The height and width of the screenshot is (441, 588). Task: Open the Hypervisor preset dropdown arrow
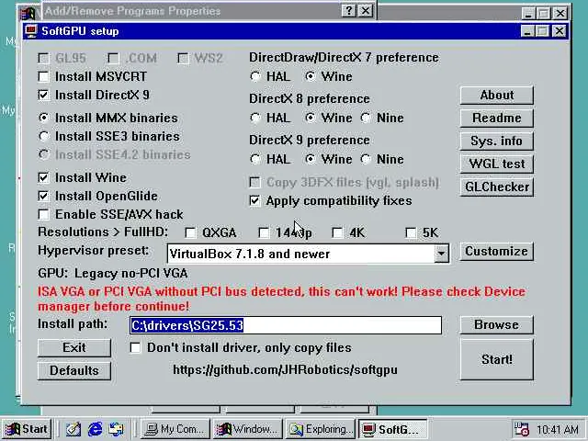[x=441, y=254]
